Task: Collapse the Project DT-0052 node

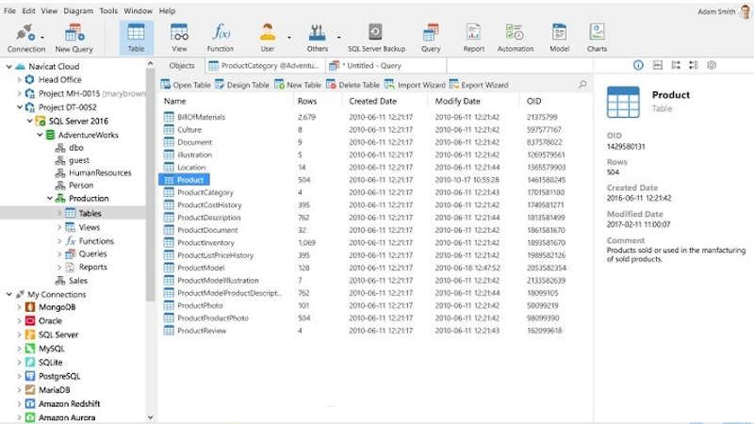Action: 19,106
